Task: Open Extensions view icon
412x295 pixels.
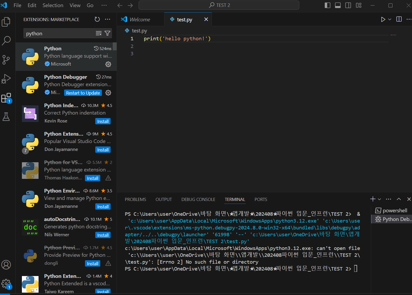Action: pyautogui.click(x=6, y=98)
